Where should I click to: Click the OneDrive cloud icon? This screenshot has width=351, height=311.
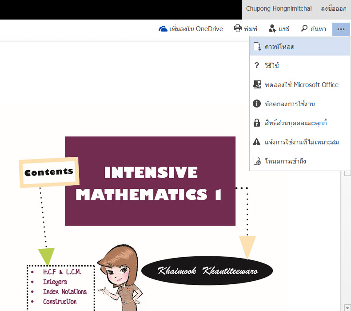pyautogui.click(x=163, y=29)
